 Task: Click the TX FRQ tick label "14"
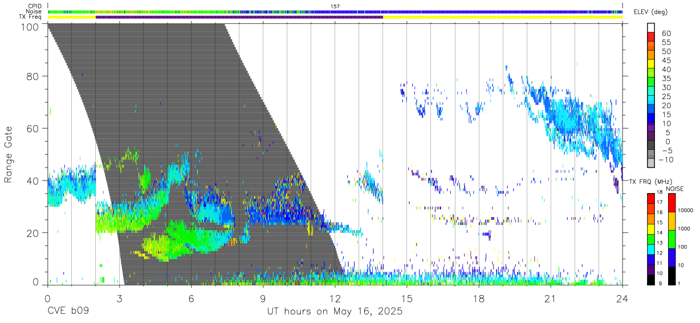660,232
